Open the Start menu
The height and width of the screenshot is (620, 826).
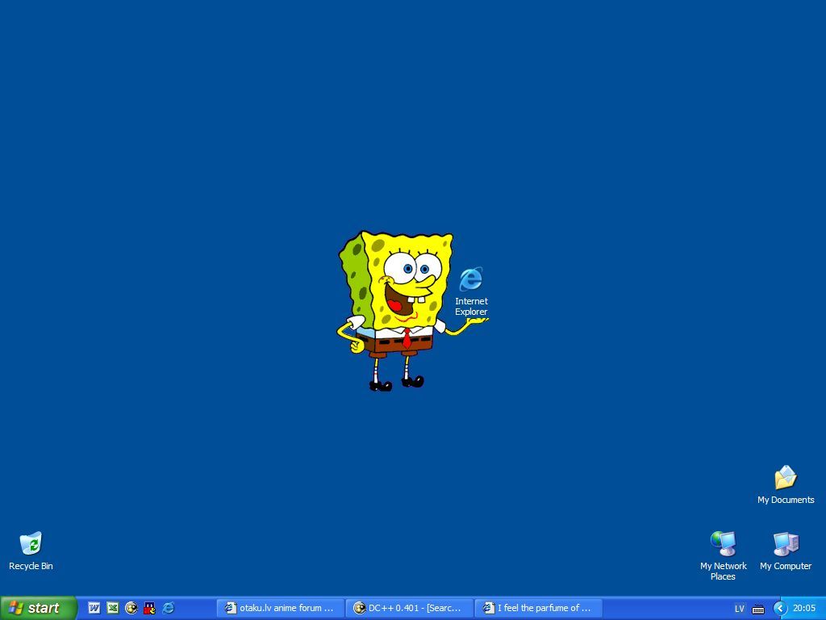tap(39, 608)
